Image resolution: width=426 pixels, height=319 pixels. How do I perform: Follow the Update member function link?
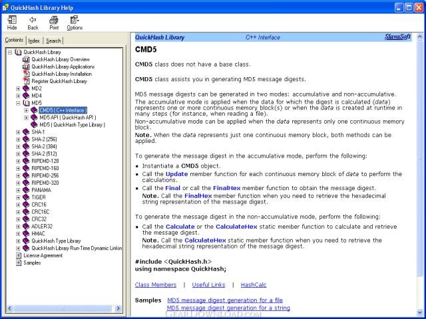click(176, 174)
